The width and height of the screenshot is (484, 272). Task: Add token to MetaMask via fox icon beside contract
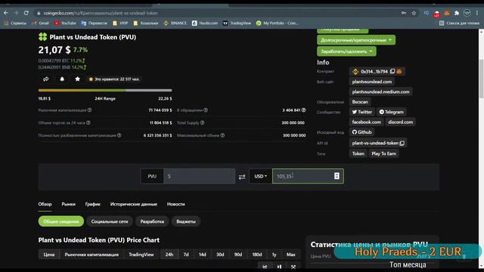399,71
